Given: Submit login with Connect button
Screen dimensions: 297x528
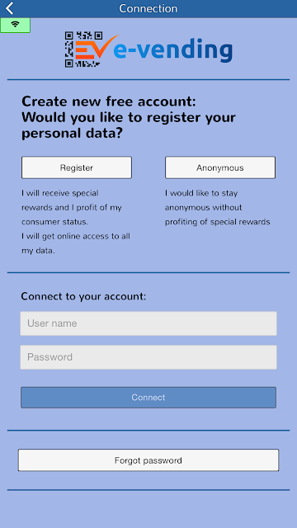Looking at the screenshot, I should click(x=148, y=398).
